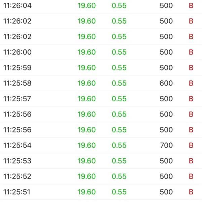This screenshot has width=202, height=202.
Task: Click the 700 volume at 11:25:54
Action: tap(166, 145)
